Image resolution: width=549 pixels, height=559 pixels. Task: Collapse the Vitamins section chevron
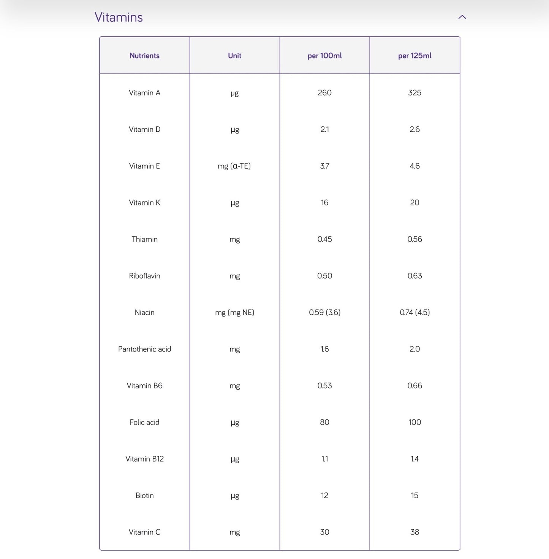[x=462, y=17]
